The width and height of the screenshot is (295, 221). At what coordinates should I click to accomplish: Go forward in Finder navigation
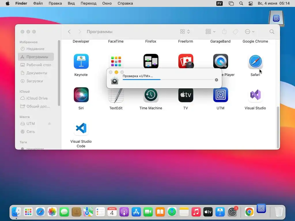click(x=80, y=32)
